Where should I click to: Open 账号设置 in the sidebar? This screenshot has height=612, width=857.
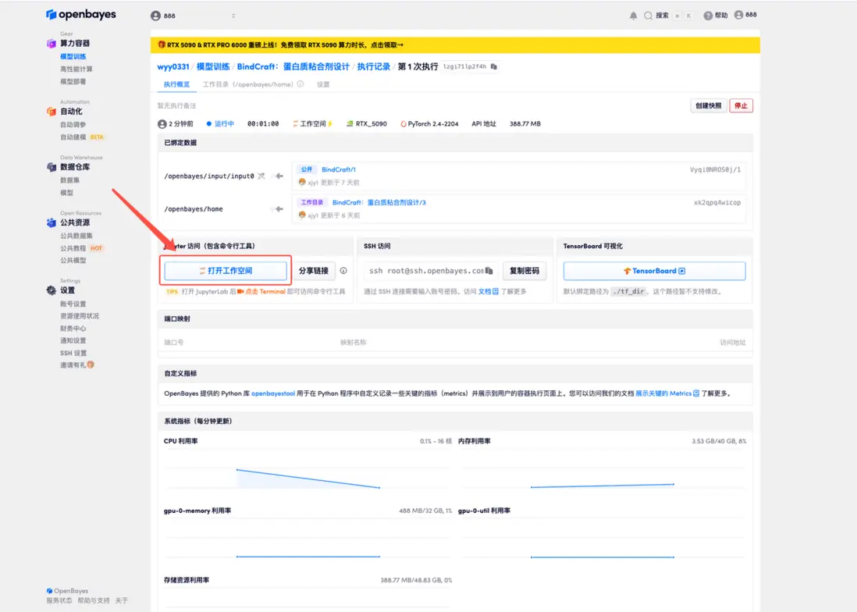(73, 304)
